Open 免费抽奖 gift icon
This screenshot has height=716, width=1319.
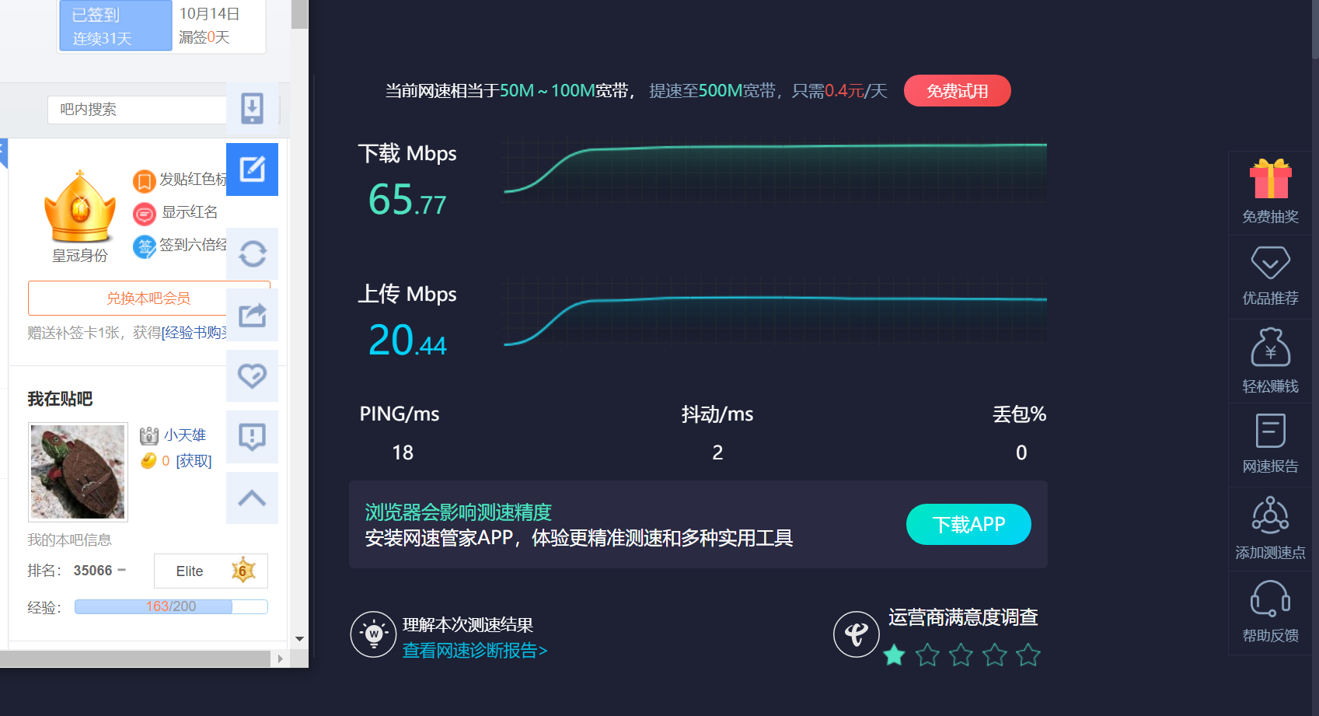pos(1270,180)
